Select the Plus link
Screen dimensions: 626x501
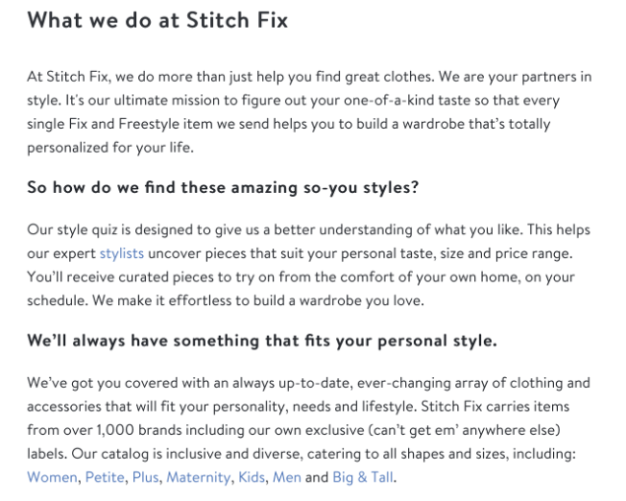tap(145, 476)
